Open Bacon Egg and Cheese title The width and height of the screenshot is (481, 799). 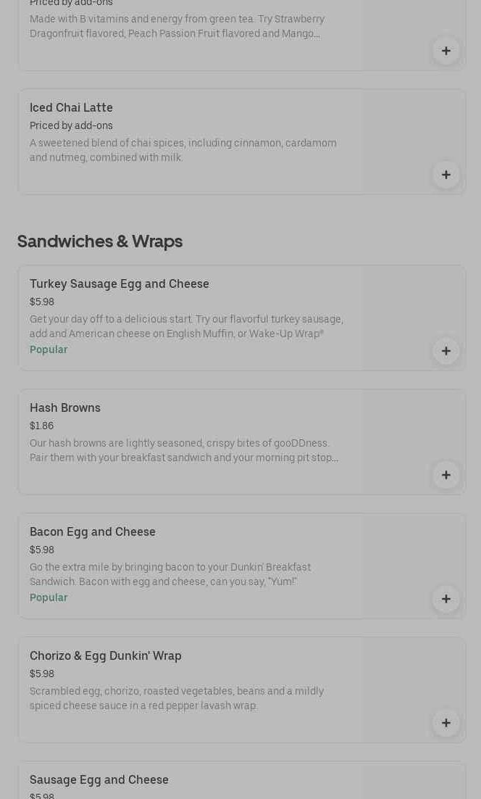(x=93, y=531)
